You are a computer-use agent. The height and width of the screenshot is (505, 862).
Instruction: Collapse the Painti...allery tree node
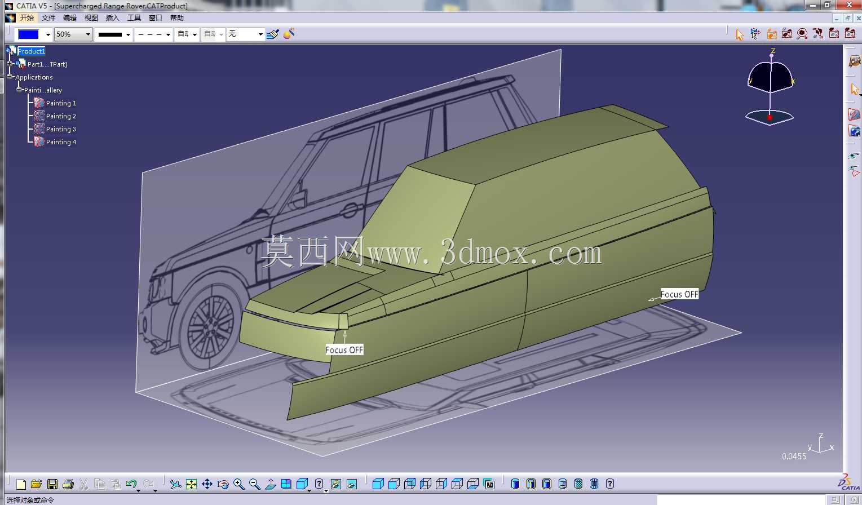point(19,90)
